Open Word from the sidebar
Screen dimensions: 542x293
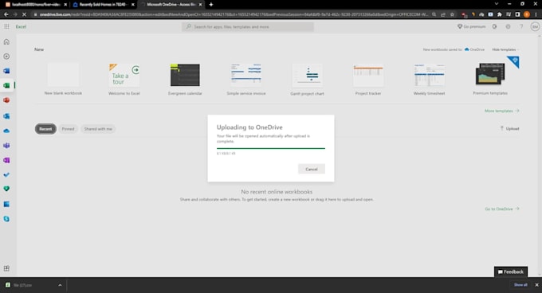(6, 71)
